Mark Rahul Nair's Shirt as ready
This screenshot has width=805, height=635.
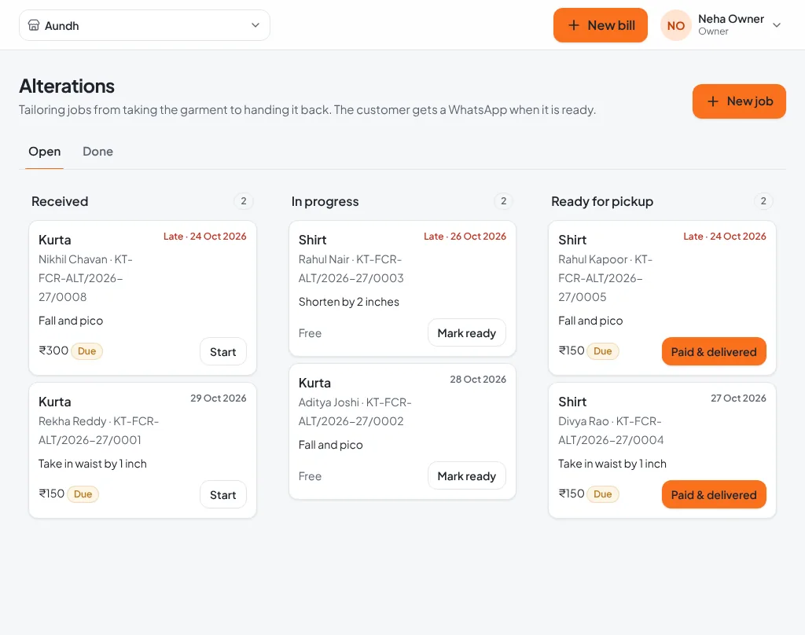click(466, 333)
